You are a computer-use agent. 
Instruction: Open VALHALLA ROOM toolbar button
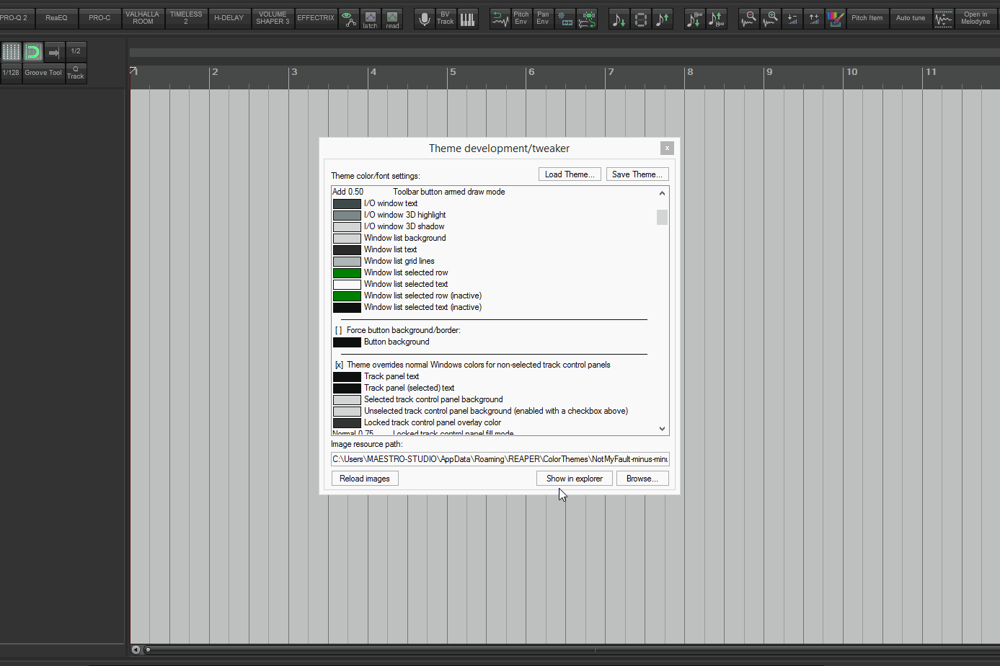[143, 19]
